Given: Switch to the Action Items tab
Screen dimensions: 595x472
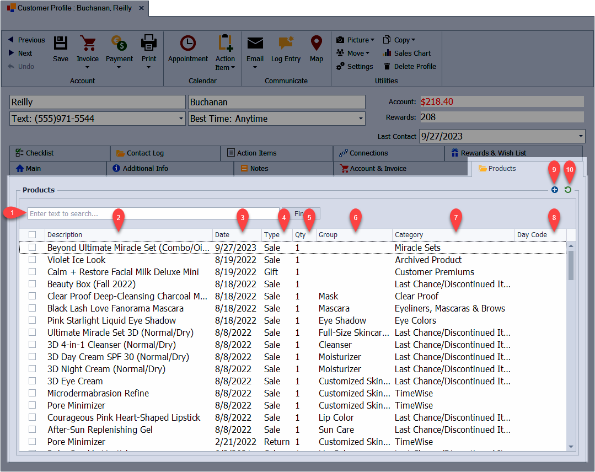Looking at the screenshot, I should coord(277,153).
